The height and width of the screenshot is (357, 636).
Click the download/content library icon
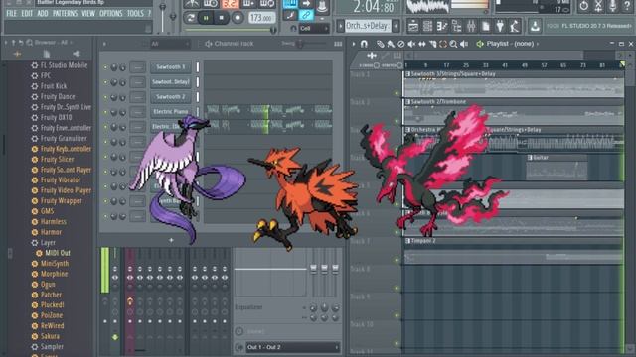(535, 26)
